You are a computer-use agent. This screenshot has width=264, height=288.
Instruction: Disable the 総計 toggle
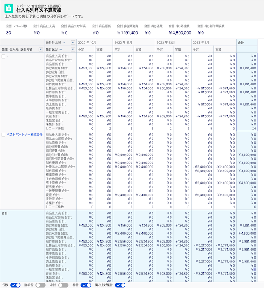pyautogui.click(x=86, y=285)
